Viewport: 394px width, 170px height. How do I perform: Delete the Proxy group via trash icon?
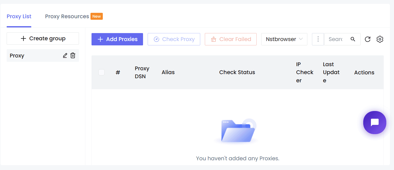pyautogui.click(x=73, y=55)
